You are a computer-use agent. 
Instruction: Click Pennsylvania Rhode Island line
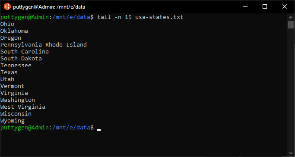(44, 45)
